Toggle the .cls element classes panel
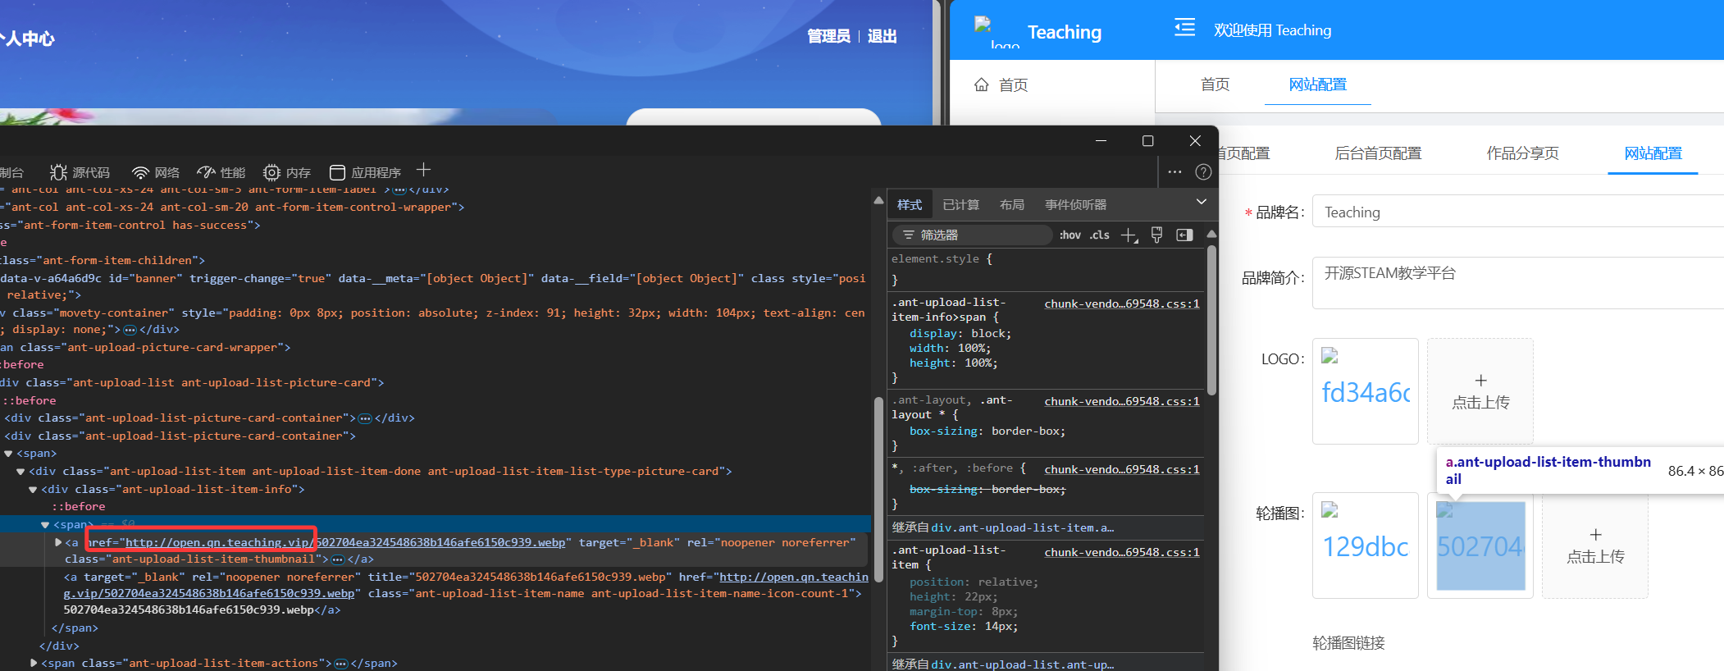Screen dimensions: 1724x671 [x=1100, y=235]
